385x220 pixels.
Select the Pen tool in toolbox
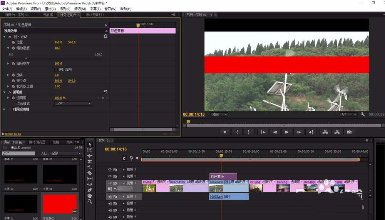(90, 190)
